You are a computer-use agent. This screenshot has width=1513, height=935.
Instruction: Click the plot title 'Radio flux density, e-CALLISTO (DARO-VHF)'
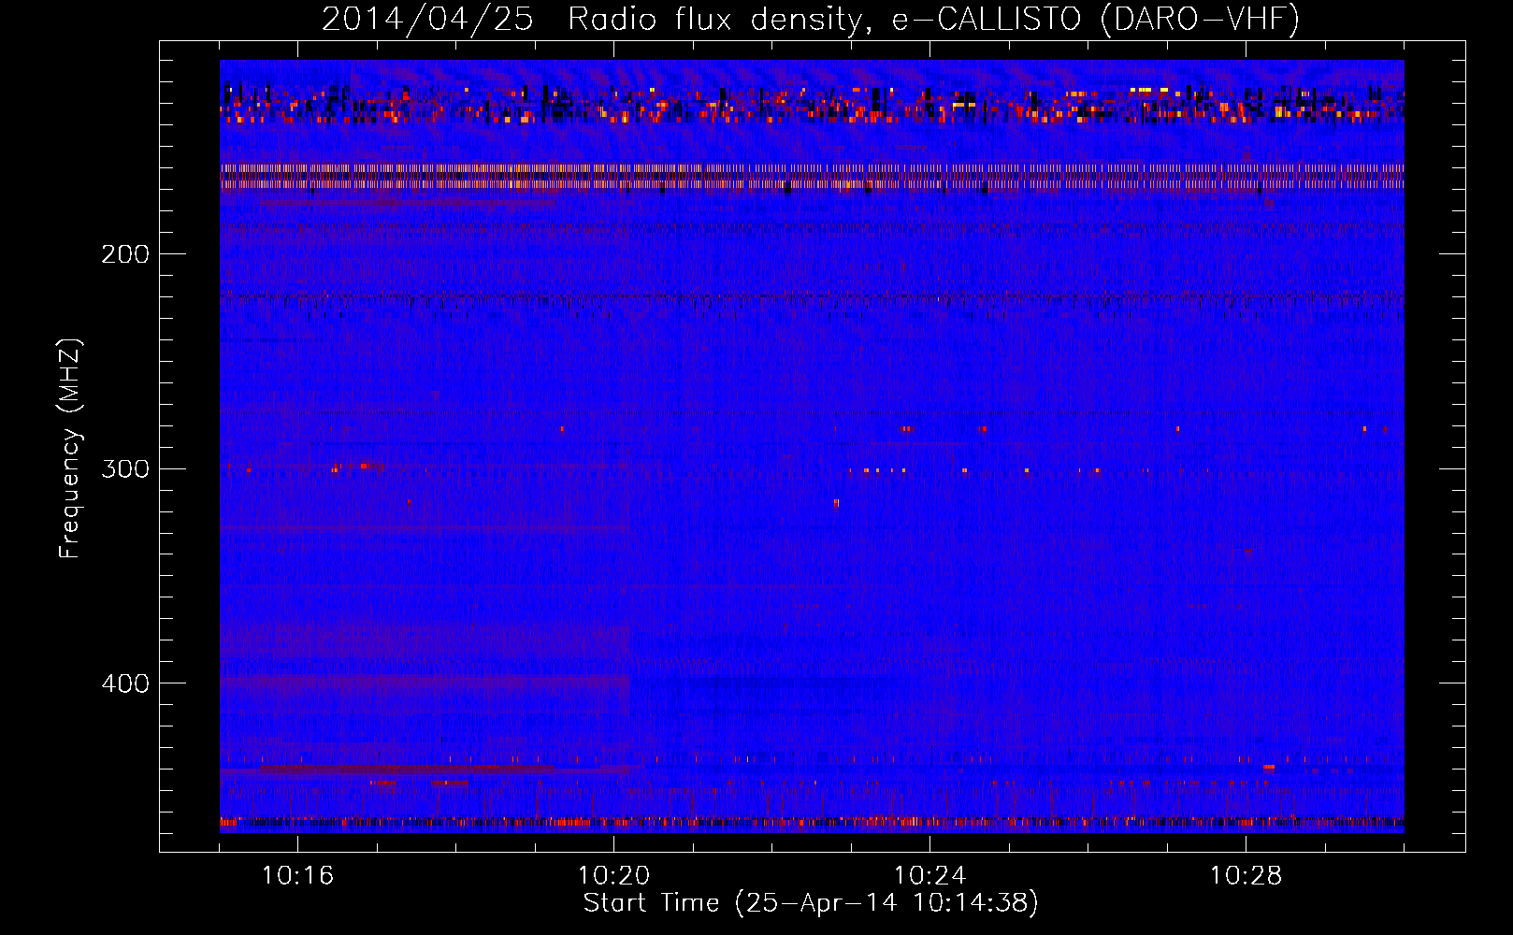(933, 19)
